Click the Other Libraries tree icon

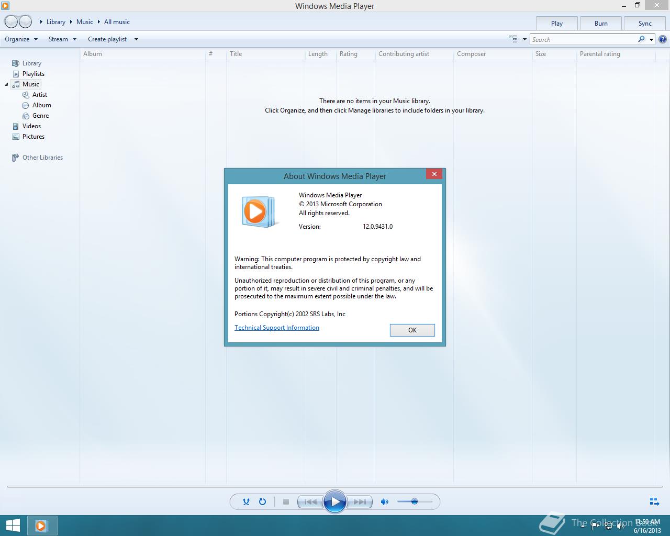click(16, 158)
